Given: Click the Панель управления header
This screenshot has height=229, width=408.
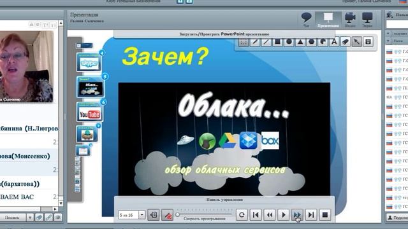Looking at the screenshot, I should point(224,200).
